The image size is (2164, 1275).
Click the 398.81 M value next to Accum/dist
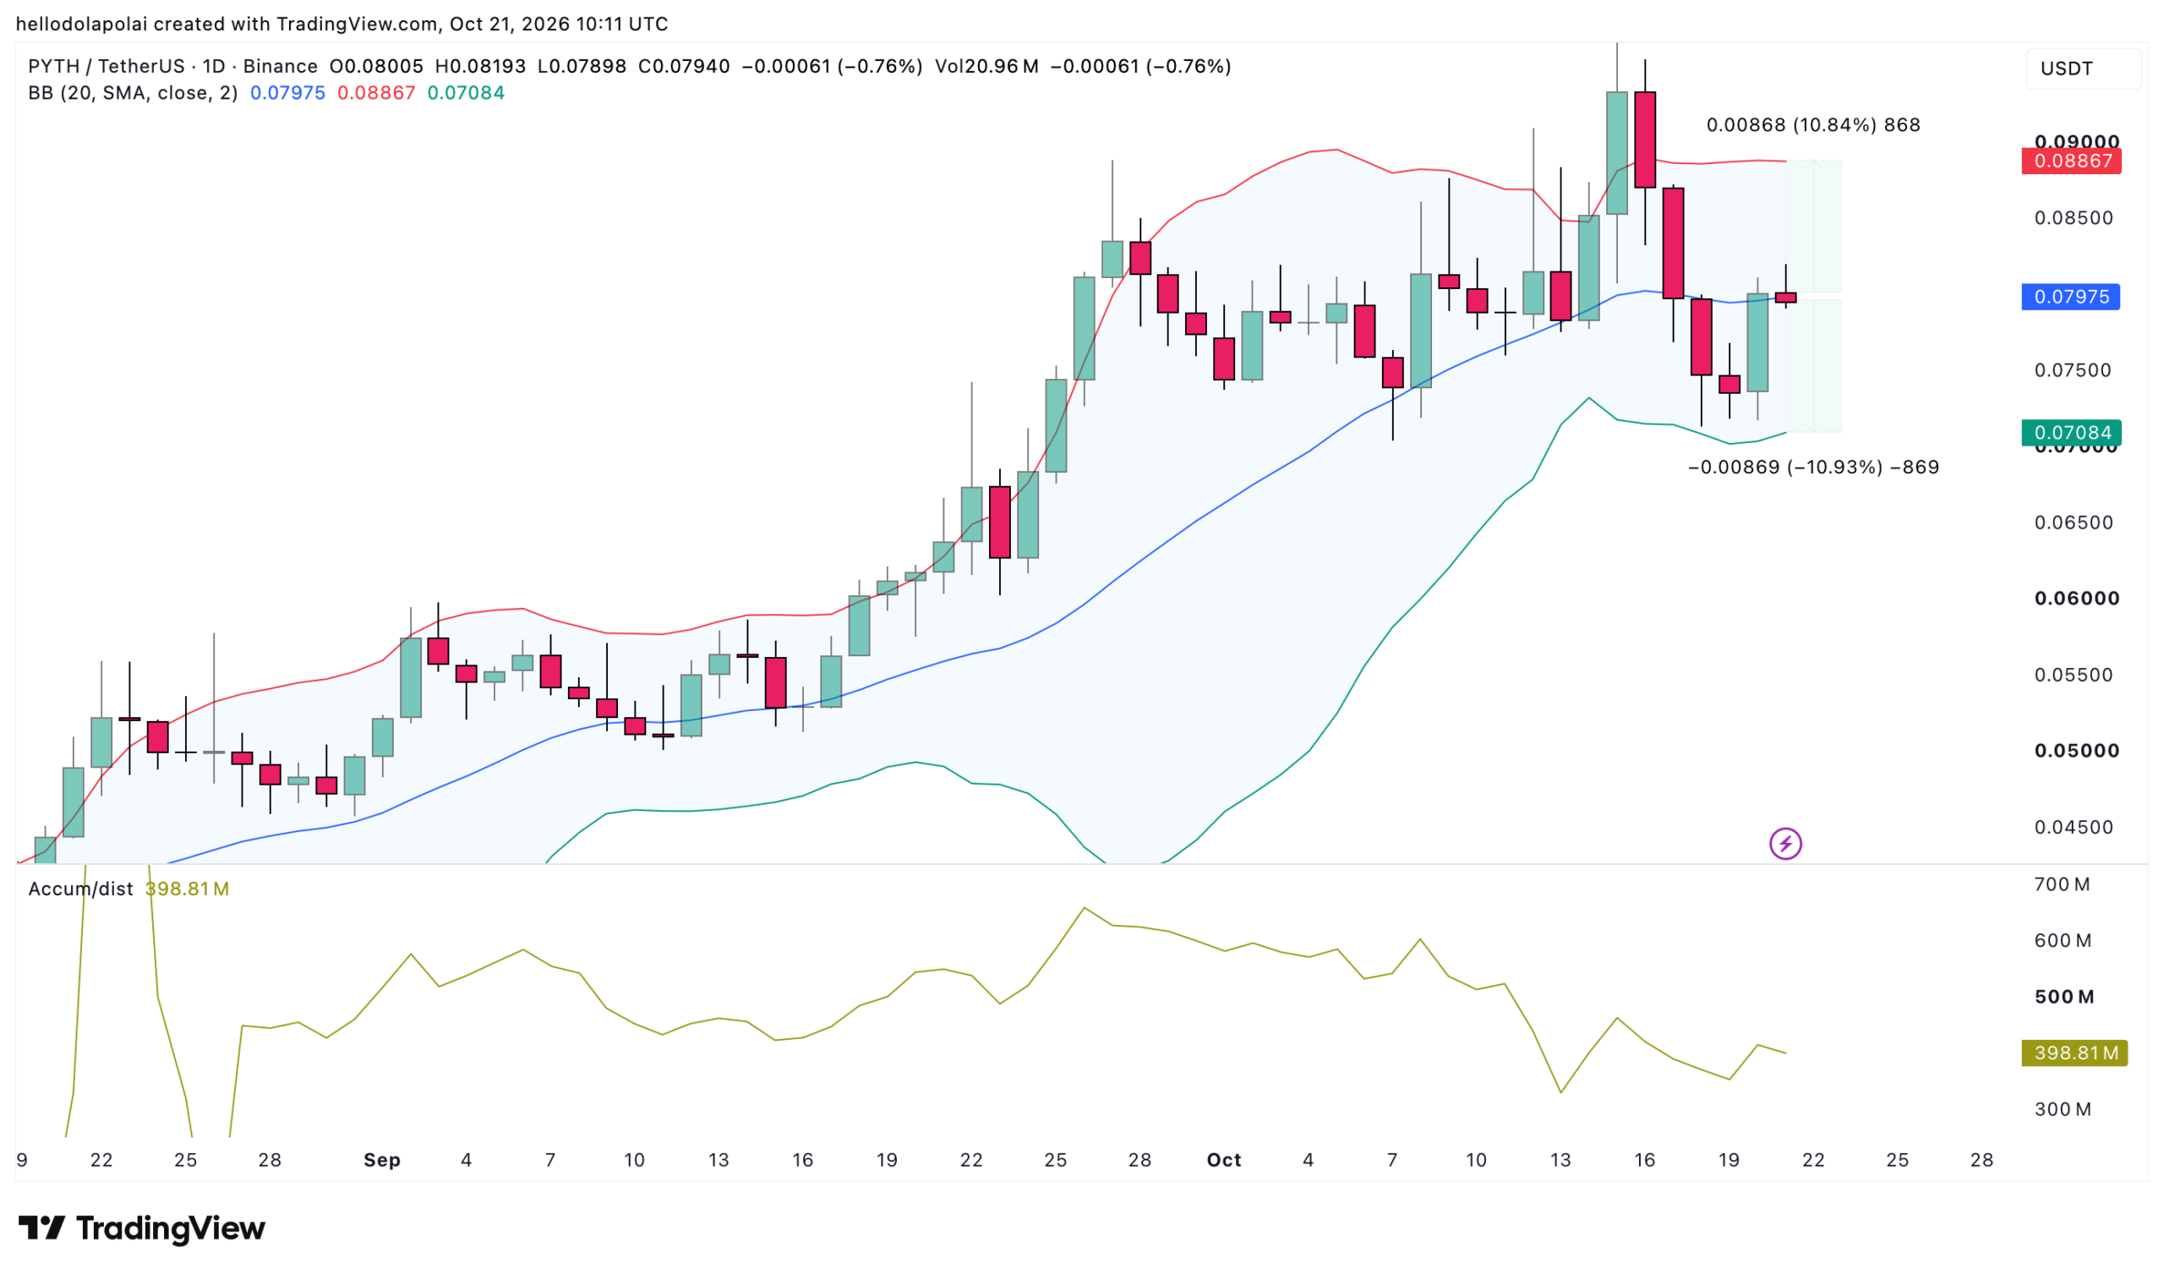coord(187,889)
